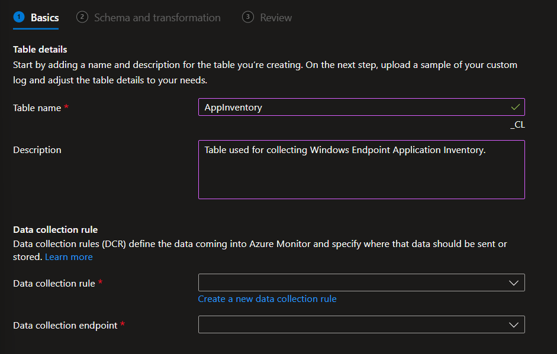Click the step 3 circle number icon
Image resolution: width=557 pixels, height=354 pixels.
click(247, 17)
